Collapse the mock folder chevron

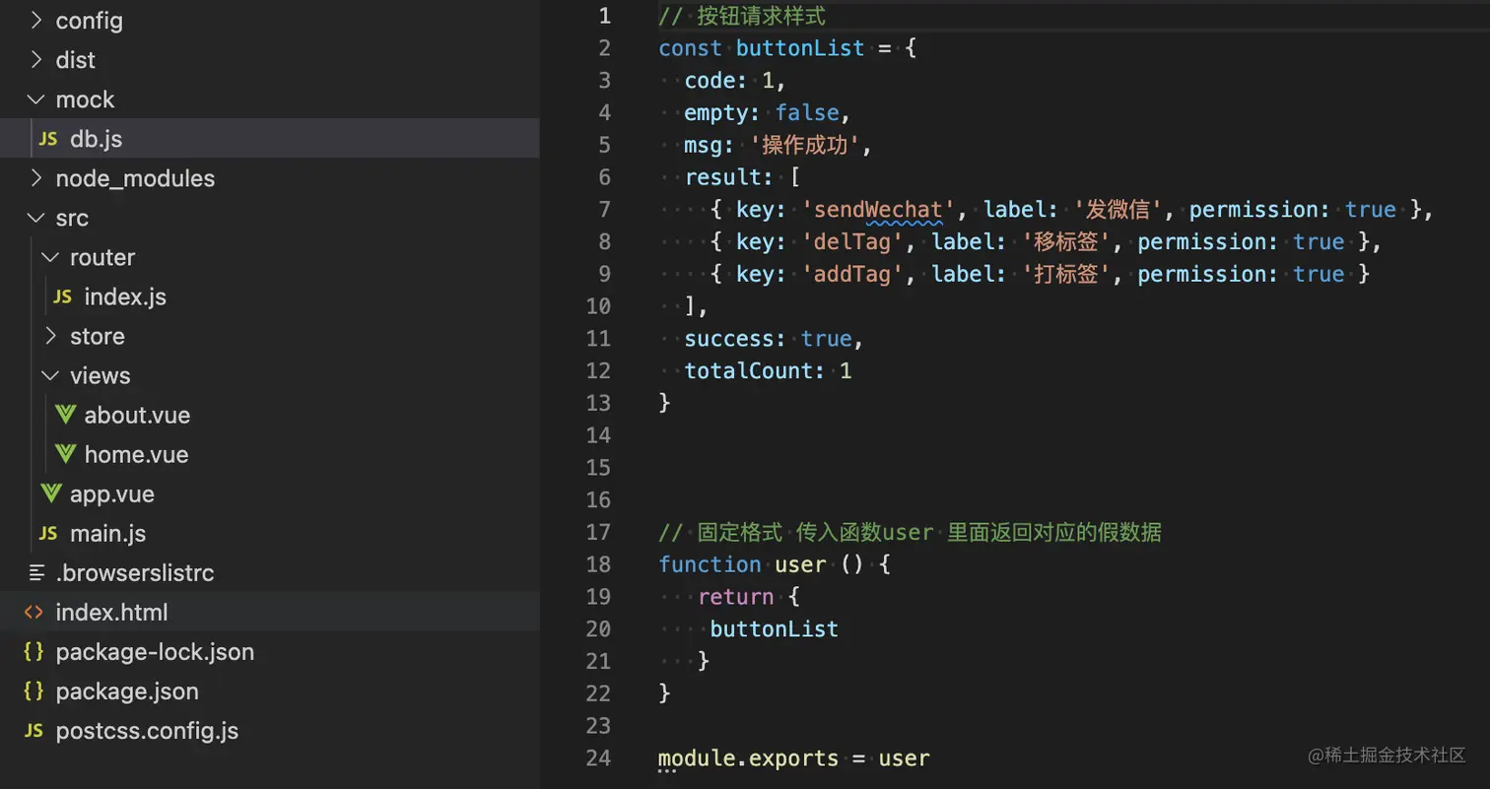pyautogui.click(x=36, y=99)
